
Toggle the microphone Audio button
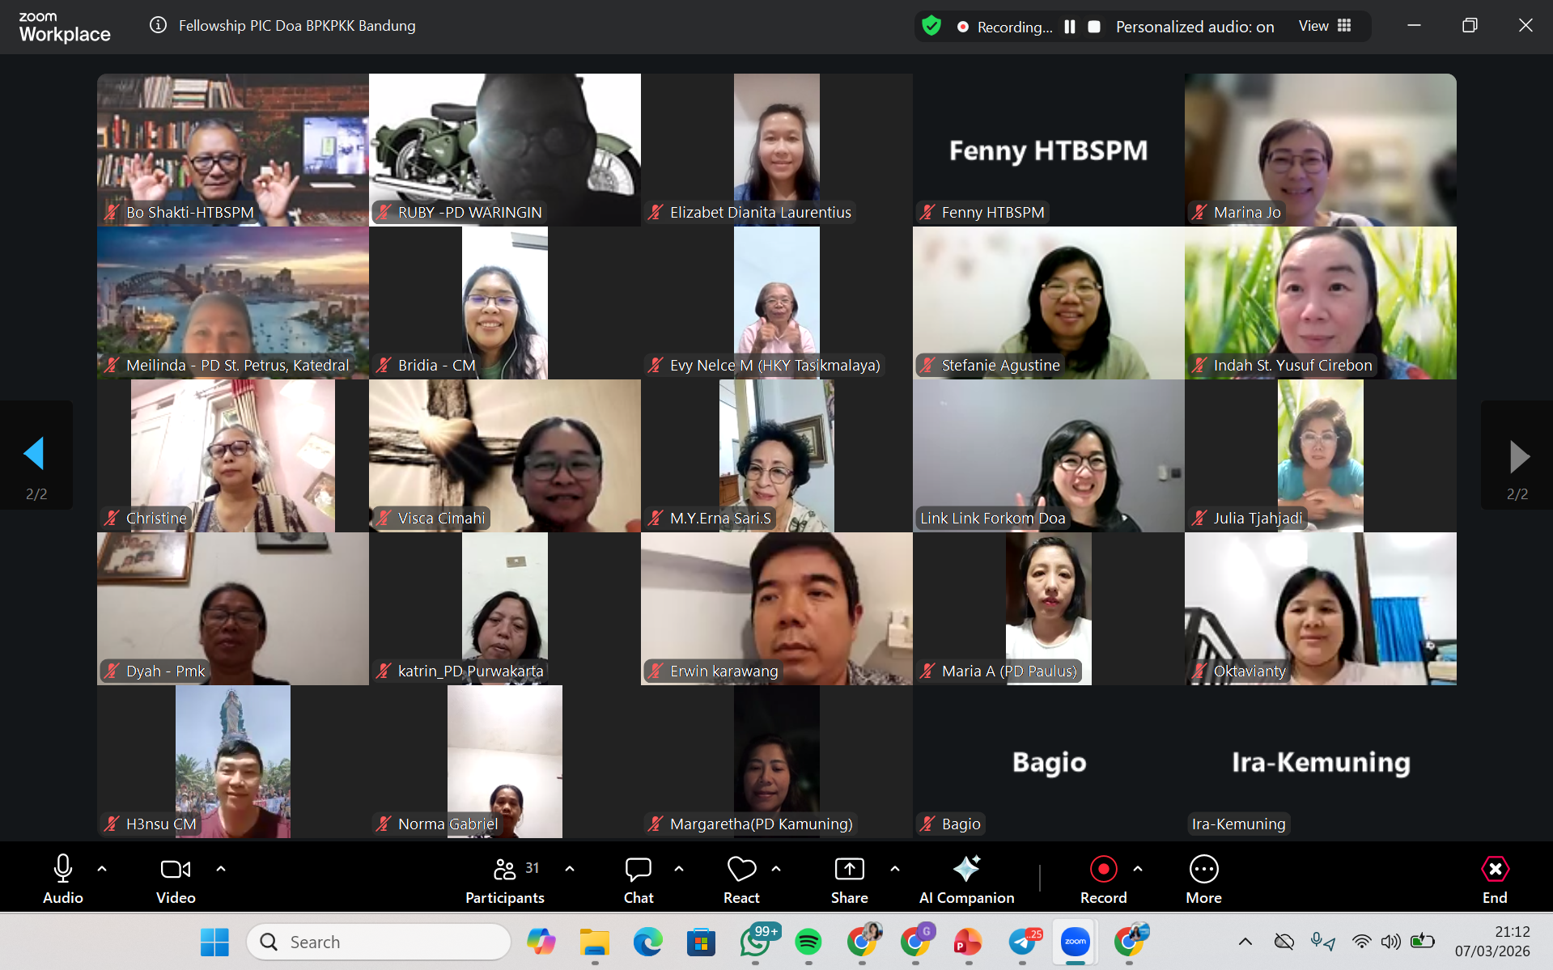click(63, 879)
